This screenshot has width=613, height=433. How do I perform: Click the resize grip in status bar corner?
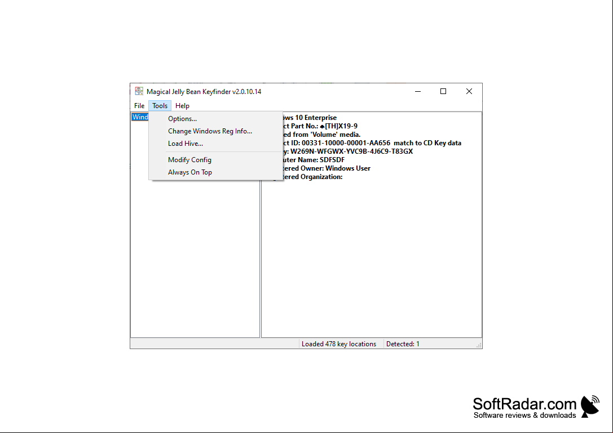tap(479, 345)
